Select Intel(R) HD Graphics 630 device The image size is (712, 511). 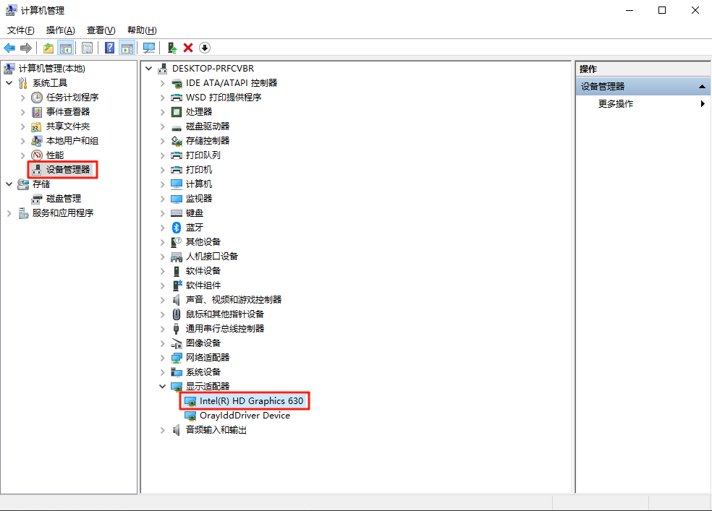click(251, 401)
